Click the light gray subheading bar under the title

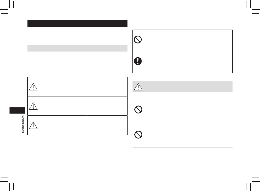coord(77,48)
